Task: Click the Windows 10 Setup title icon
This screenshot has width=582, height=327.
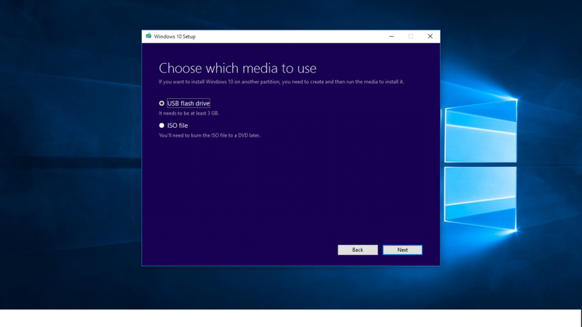Action: pyautogui.click(x=148, y=36)
